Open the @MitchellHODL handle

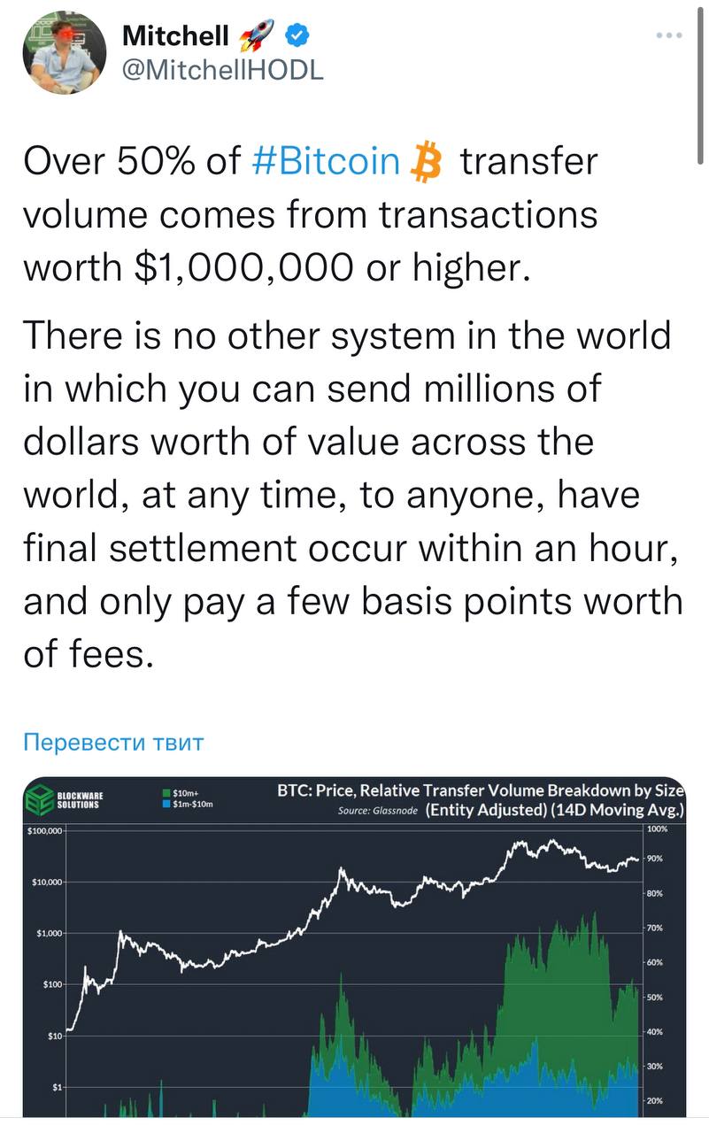pyautogui.click(x=221, y=70)
